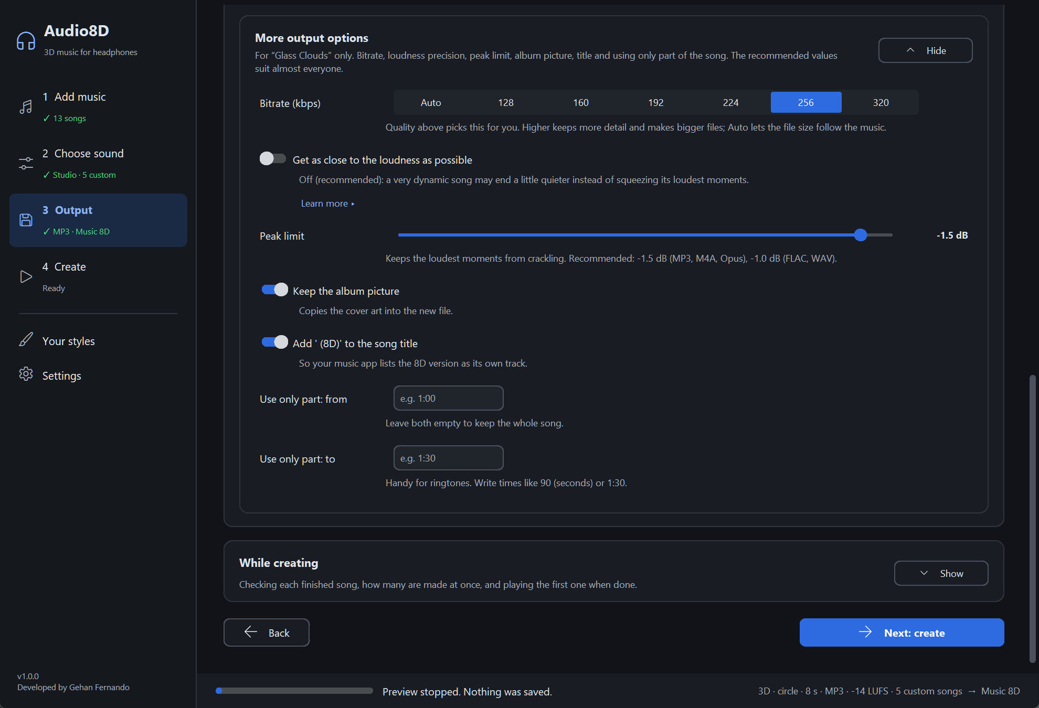
Task: Click the 'Bitrate (kbps)' label
Action: pos(290,103)
